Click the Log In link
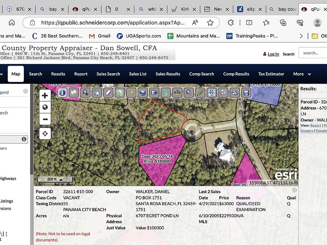Screen dimensions: 327x245 [273, 54]
